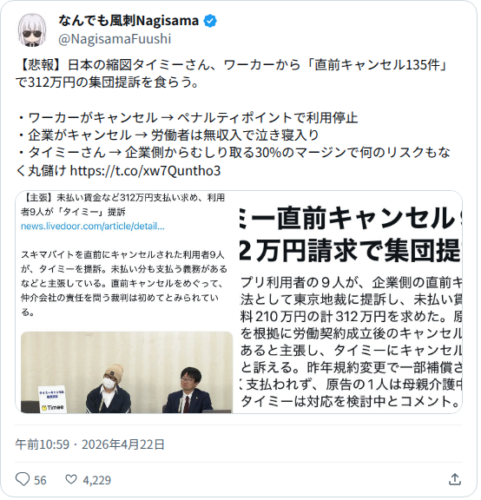Open the 【主張】 article title in the card
Viewport: 481px width, 500px height.
pos(122,206)
